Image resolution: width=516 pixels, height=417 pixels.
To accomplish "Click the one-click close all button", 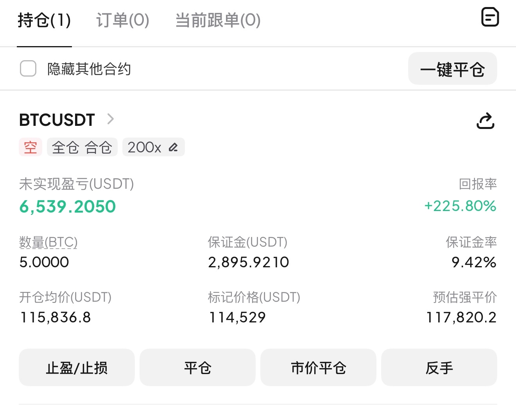I will [x=453, y=68].
